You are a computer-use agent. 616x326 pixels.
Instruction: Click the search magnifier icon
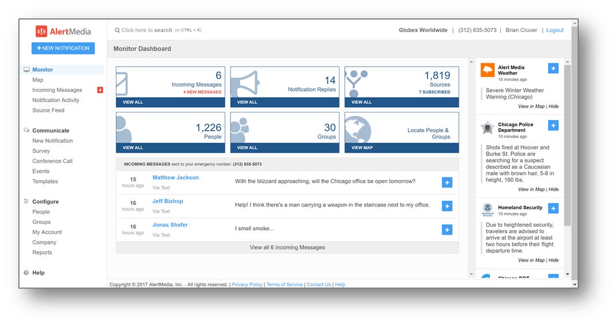(117, 30)
